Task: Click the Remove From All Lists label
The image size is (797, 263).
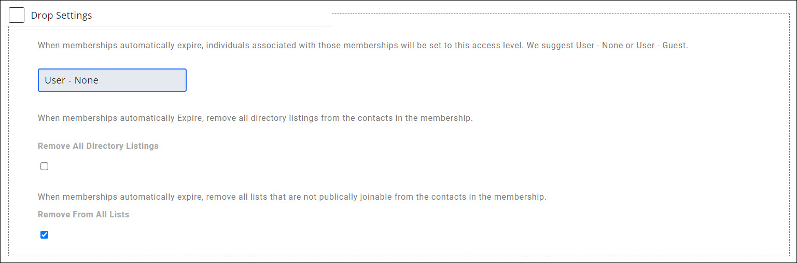Action: (x=83, y=214)
